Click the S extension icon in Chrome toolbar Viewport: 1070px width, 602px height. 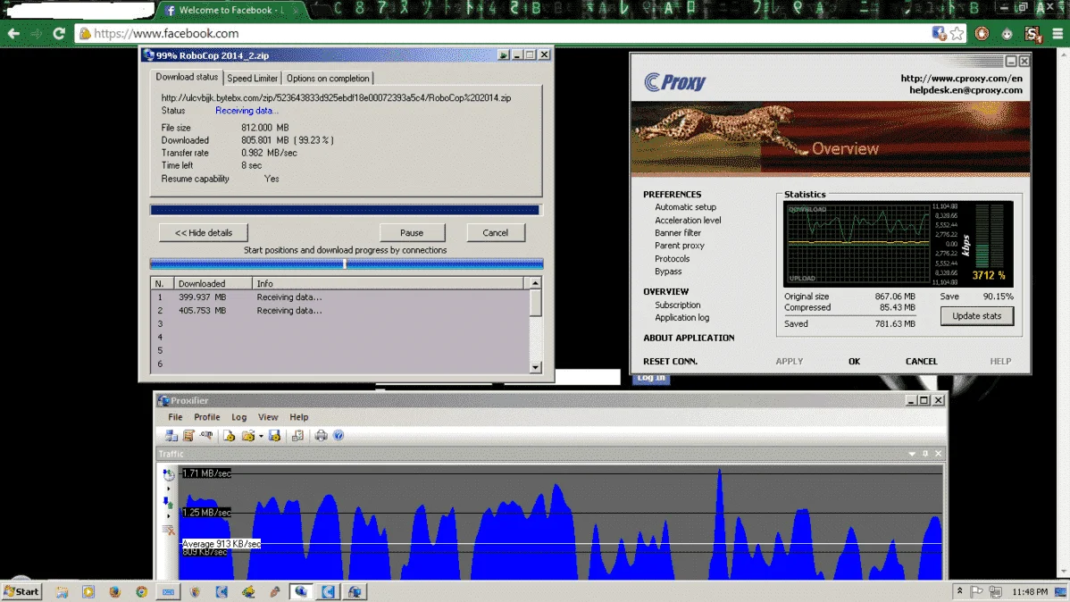(x=1032, y=33)
